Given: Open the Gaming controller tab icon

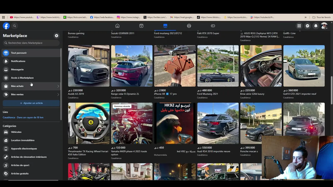Looking at the screenshot, I should pos(213,26).
